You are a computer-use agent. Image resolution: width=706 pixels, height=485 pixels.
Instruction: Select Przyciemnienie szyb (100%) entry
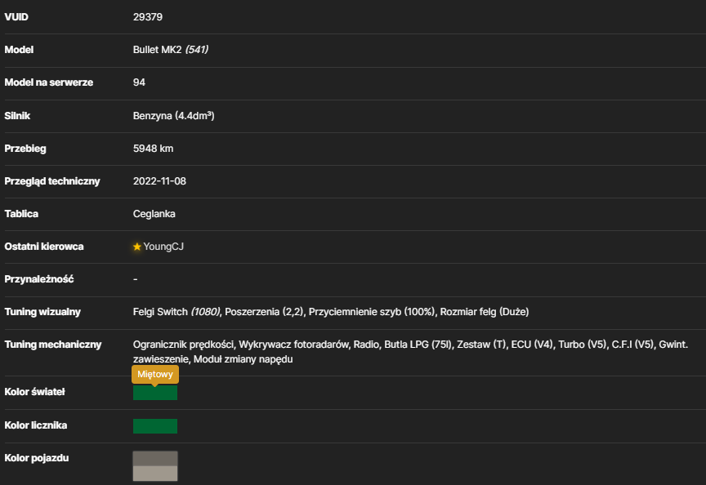click(372, 312)
